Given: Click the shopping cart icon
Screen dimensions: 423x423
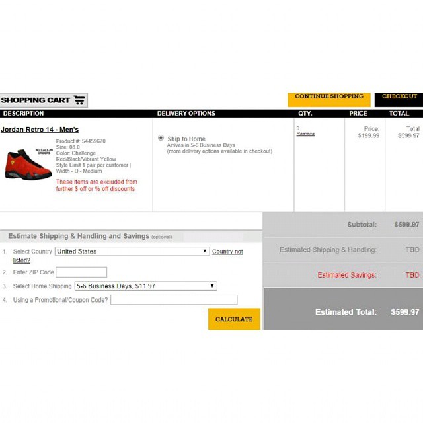Looking at the screenshot, I should point(79,100).
